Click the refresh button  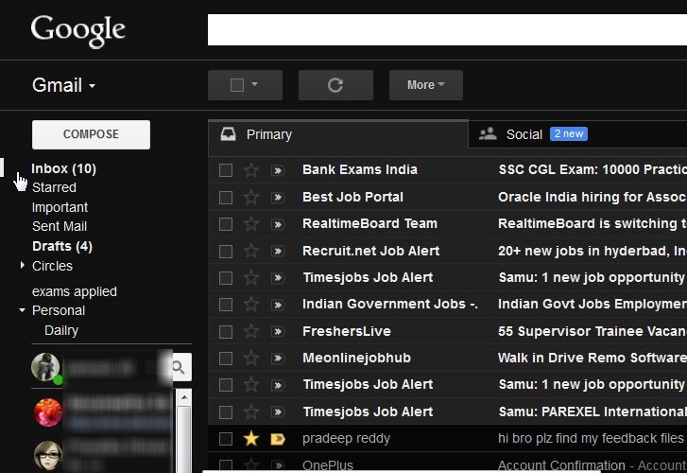[335, 85]
